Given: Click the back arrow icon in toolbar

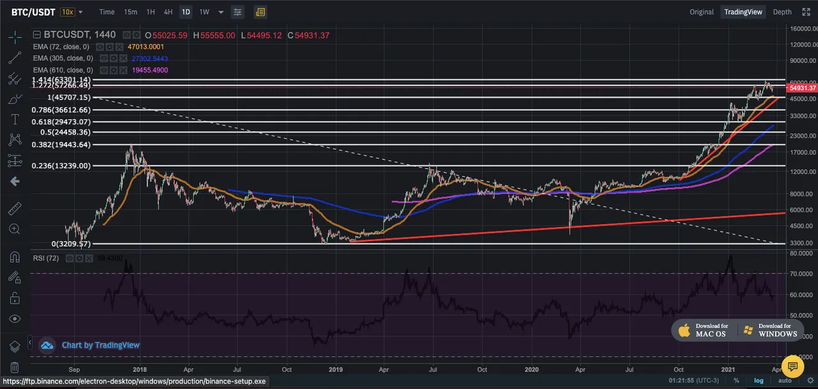Looking at the screenshot, I should point(15,181).
